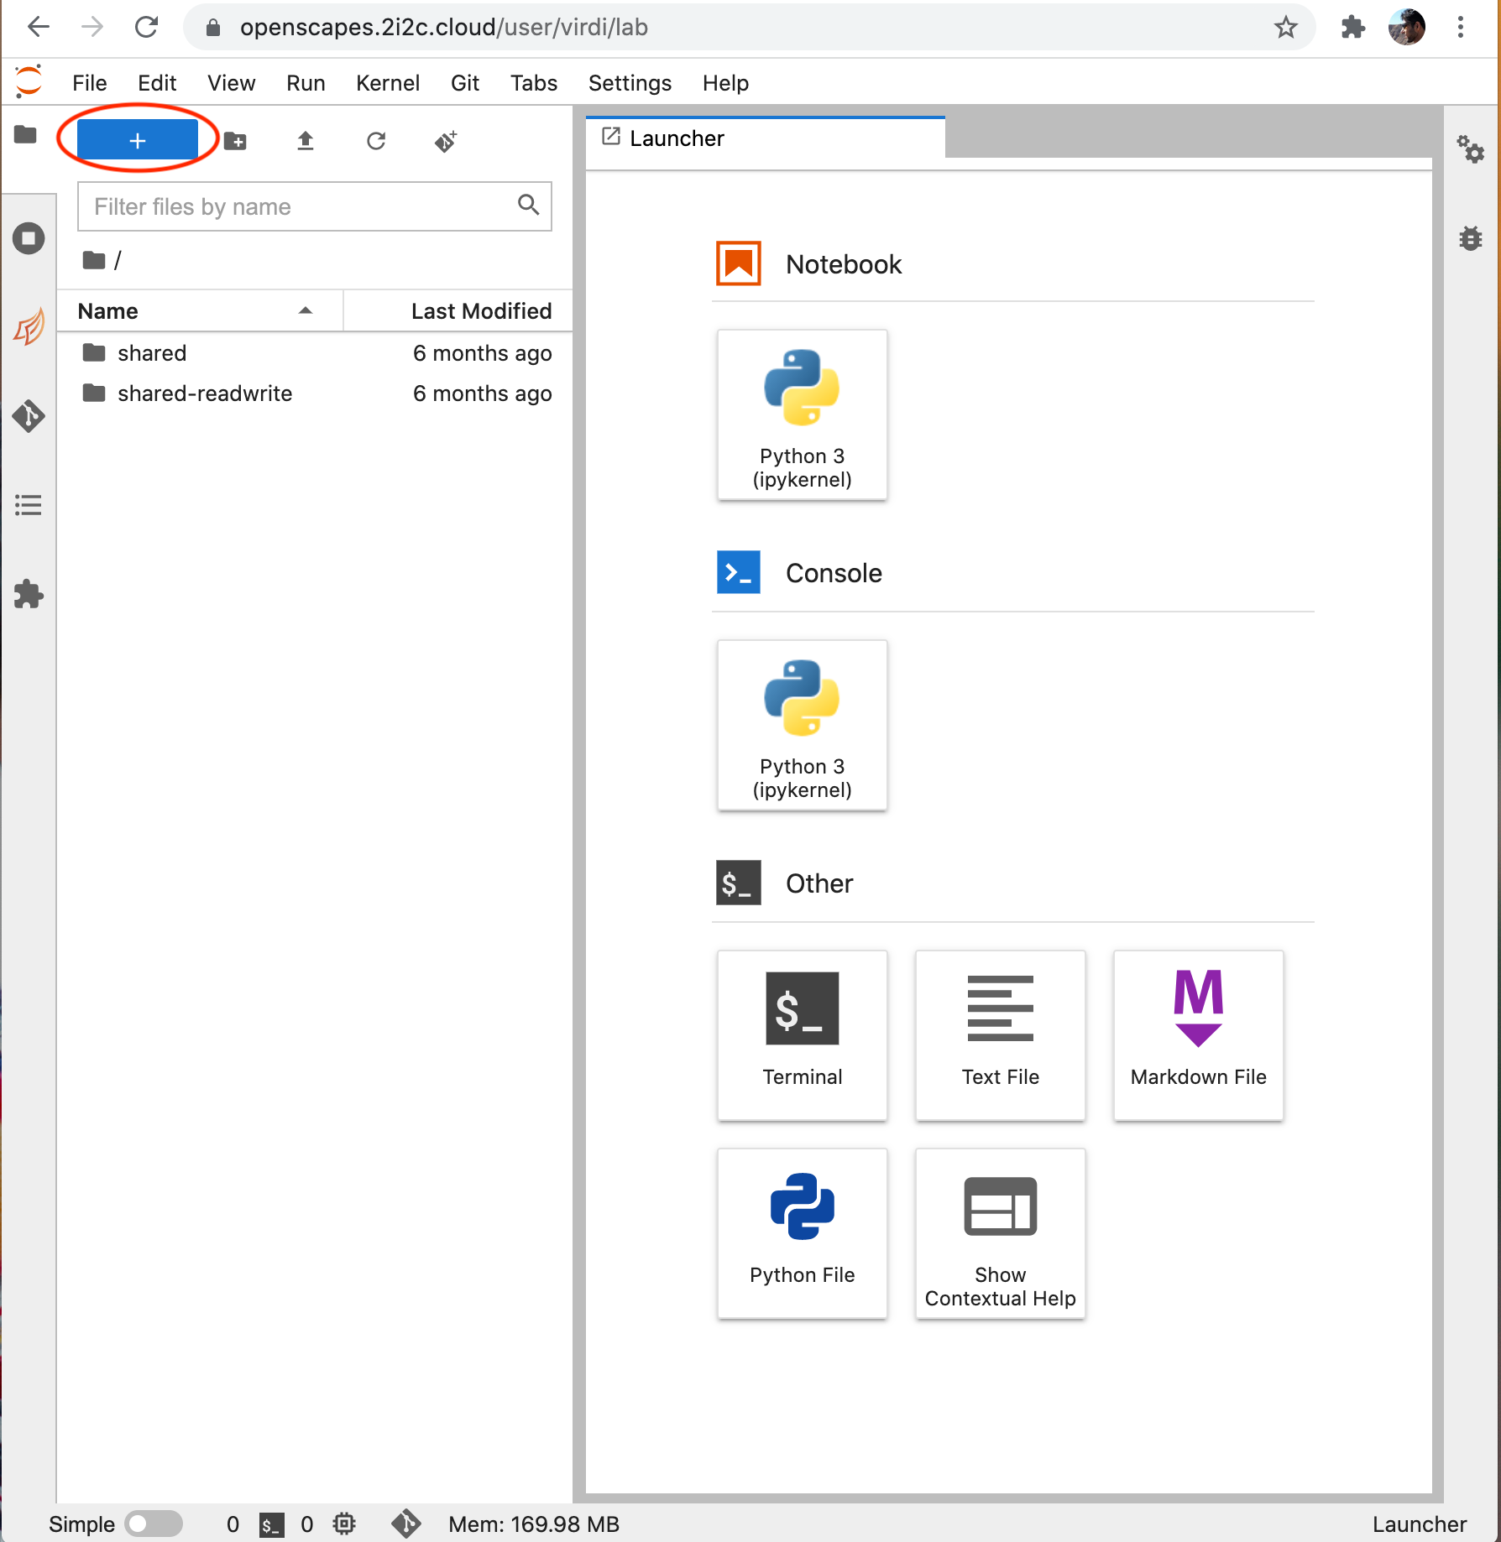Open the extension manager sidebar
The image size is (1501, 1542).
tap(29, 594)
